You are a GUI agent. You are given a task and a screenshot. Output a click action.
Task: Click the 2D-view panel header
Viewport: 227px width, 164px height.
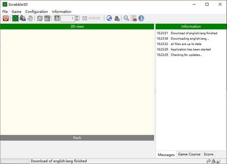click(77, 26)
